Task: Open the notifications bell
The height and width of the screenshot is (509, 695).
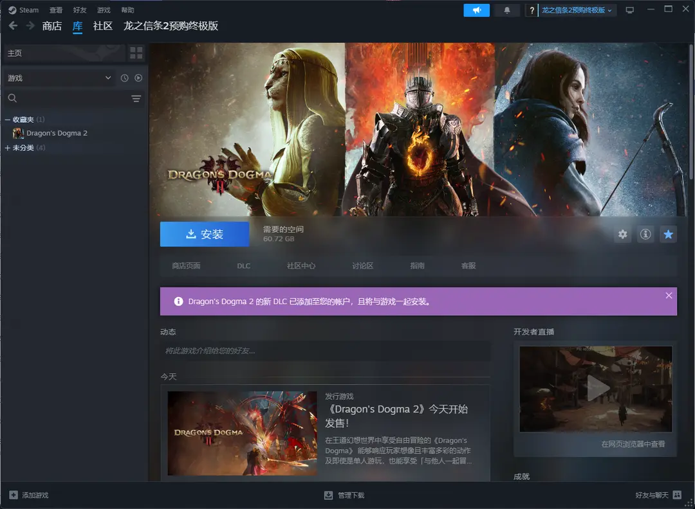Action: (507, 10)
